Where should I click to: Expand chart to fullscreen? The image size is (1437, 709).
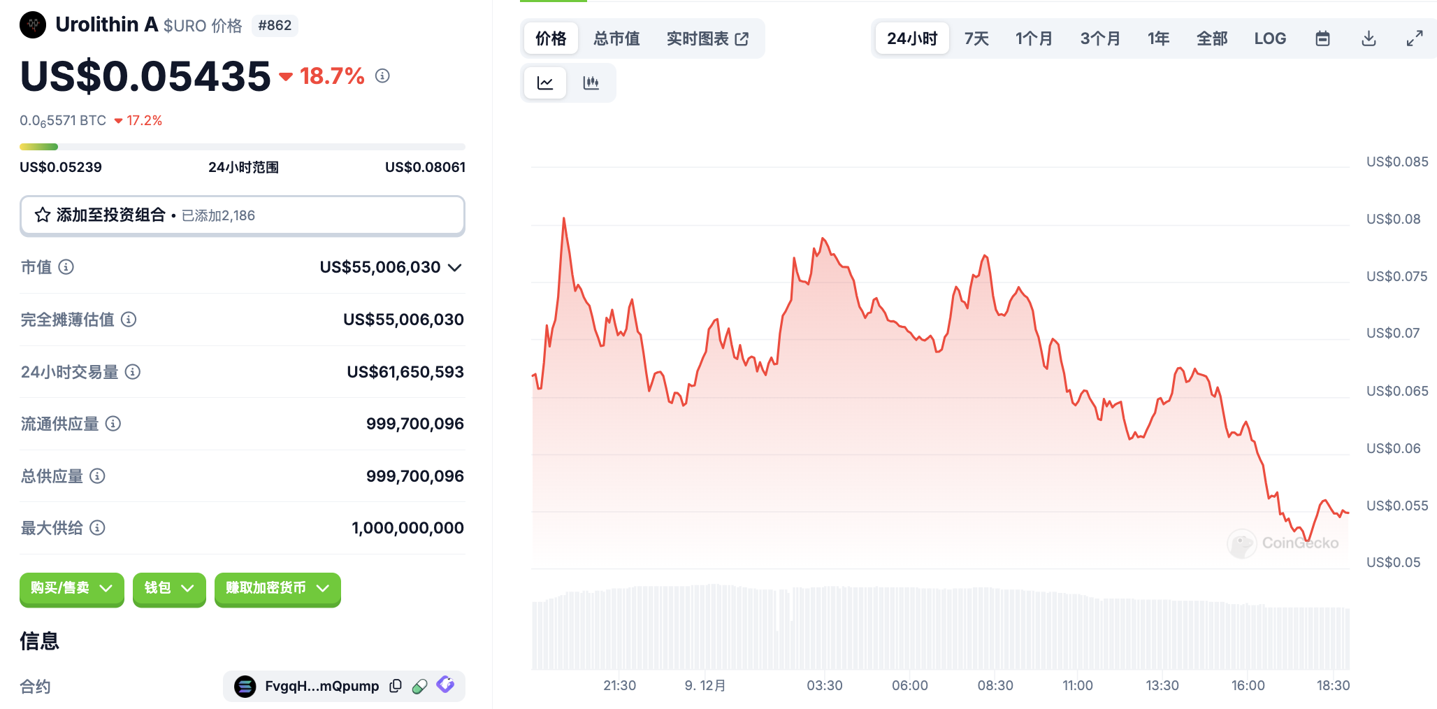1415,38
